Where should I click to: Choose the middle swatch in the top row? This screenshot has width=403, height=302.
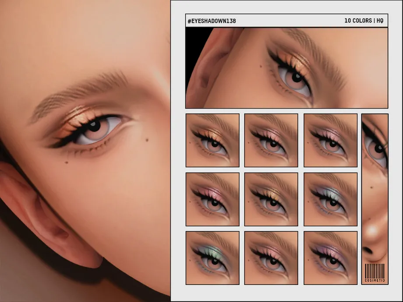[271, 140]
